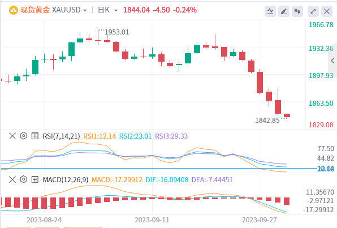Close the chart with the top-right X button
337x228 pixels.
point(327,11)
